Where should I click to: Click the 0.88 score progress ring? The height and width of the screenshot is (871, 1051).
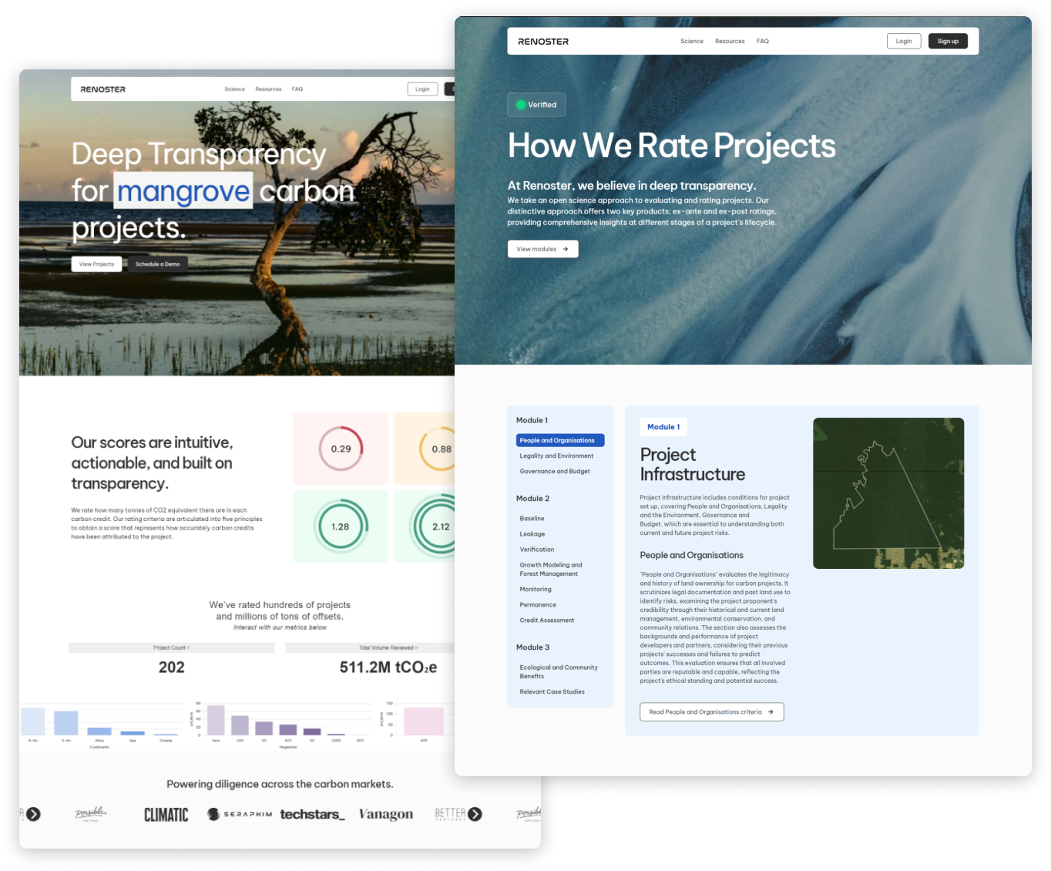tap(440, 448)
